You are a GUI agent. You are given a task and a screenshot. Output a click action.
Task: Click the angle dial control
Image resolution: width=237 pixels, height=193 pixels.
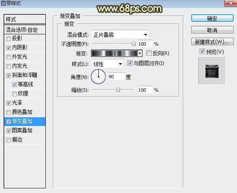point(98,77)
